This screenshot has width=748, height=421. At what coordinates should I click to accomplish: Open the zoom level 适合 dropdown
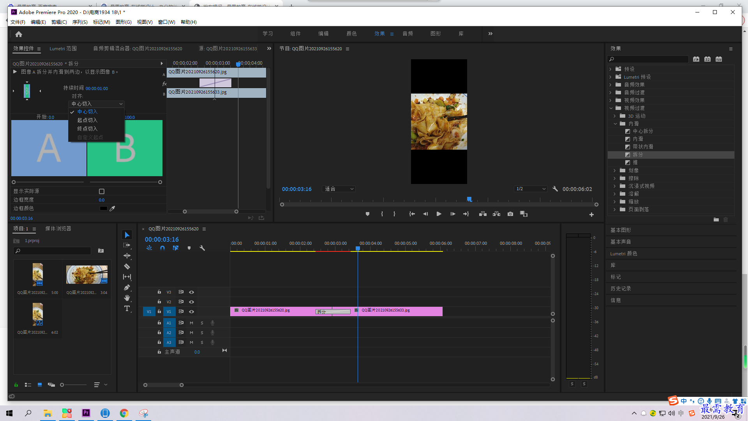339,189
